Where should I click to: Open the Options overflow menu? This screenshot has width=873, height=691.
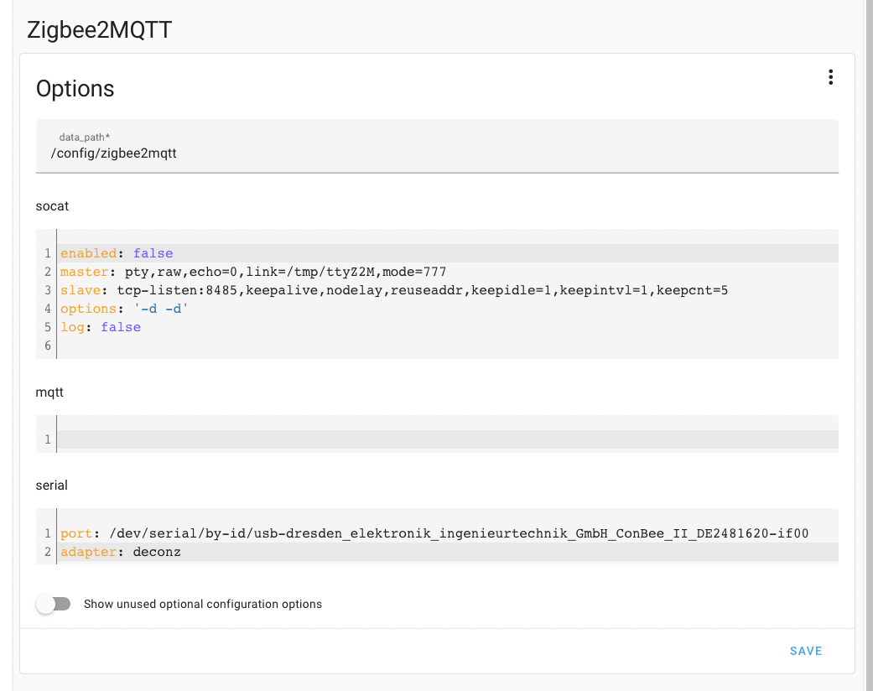click(830, 76)
